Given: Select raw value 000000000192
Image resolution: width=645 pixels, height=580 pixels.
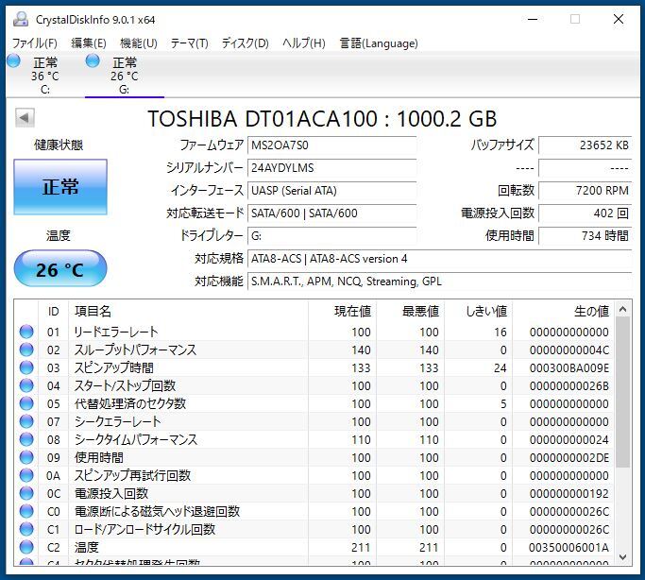Looking at the screenshot, I should click(x=569, y=494).
